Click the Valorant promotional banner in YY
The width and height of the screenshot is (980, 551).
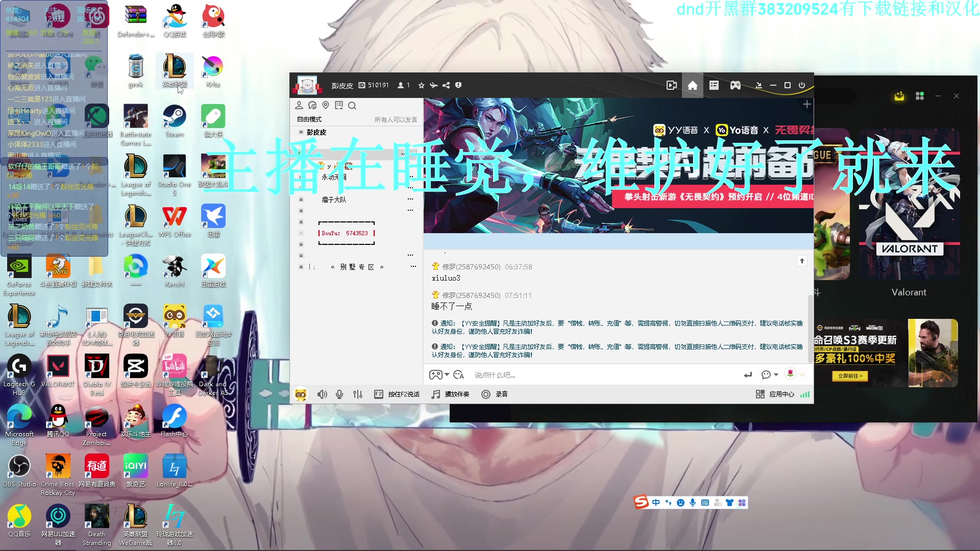click(619, 166)
